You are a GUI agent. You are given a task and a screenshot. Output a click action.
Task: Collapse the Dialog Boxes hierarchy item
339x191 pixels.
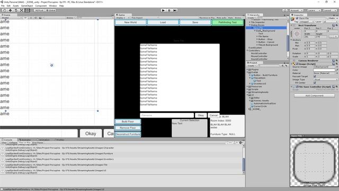[x=249, y=25]
